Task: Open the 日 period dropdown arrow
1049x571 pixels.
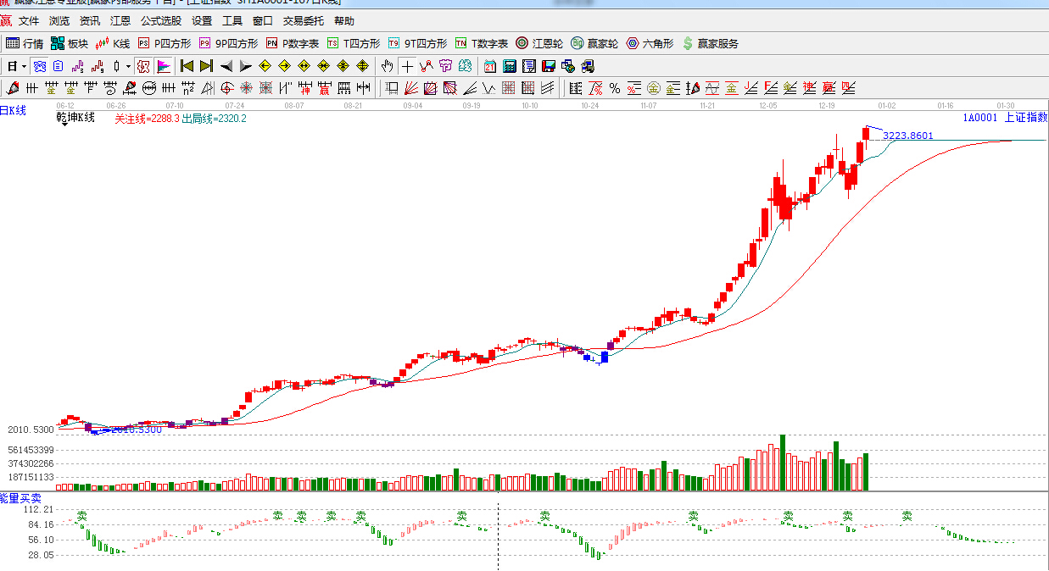Action: click(x=24, y=66)
